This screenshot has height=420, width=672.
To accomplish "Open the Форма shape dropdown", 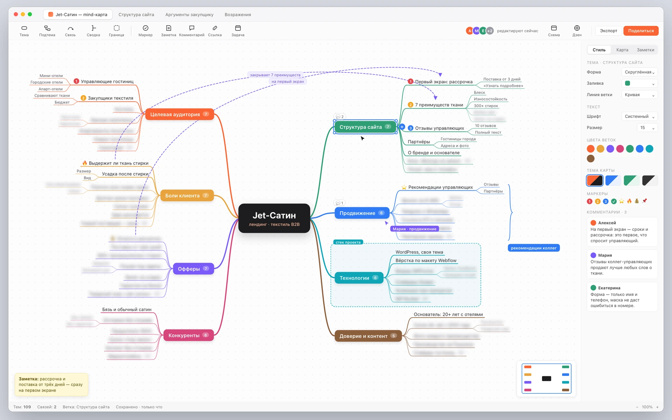I will click(x=639, y=72).
